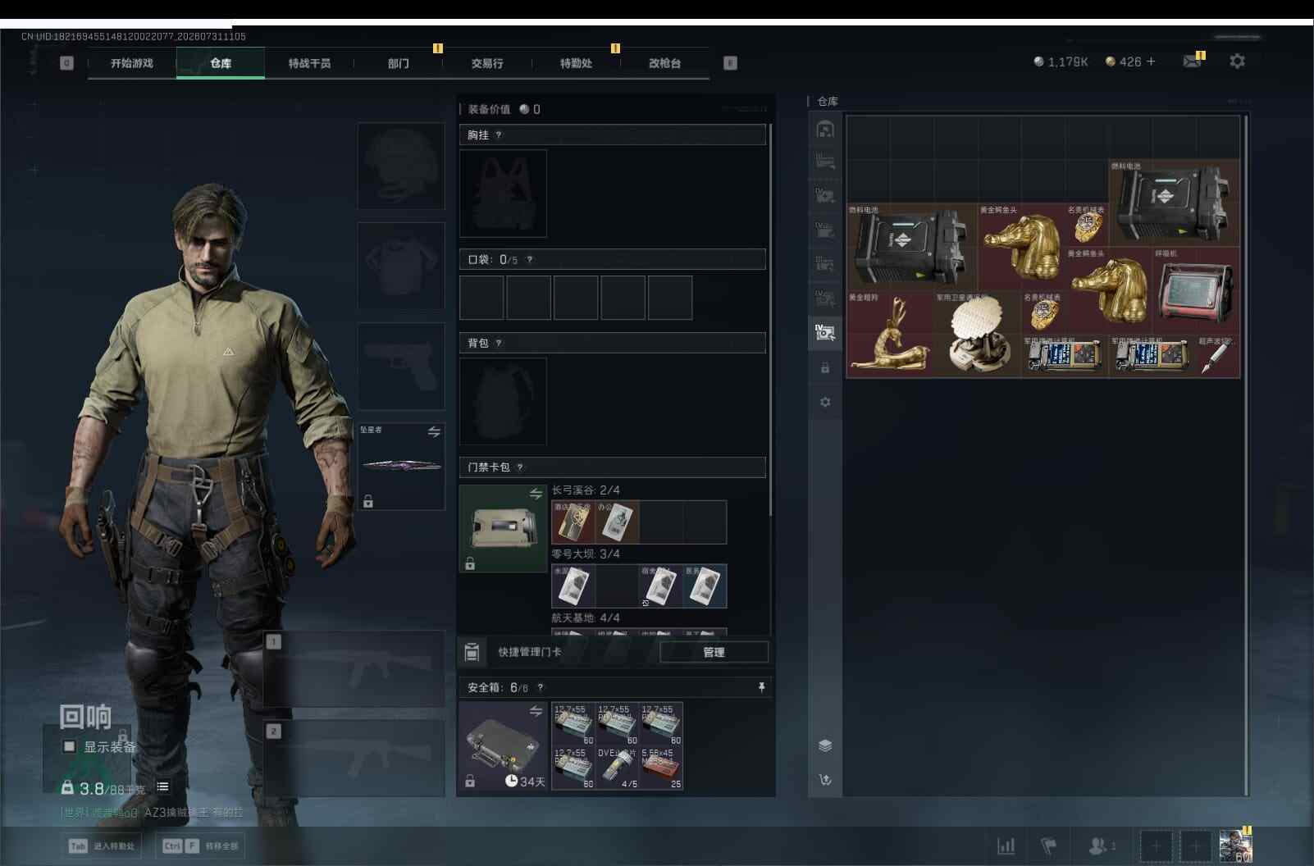Screen dimensions: 1314x866
Task: Select the 超声波 pen-shaped item
Action: [1218, 356]
